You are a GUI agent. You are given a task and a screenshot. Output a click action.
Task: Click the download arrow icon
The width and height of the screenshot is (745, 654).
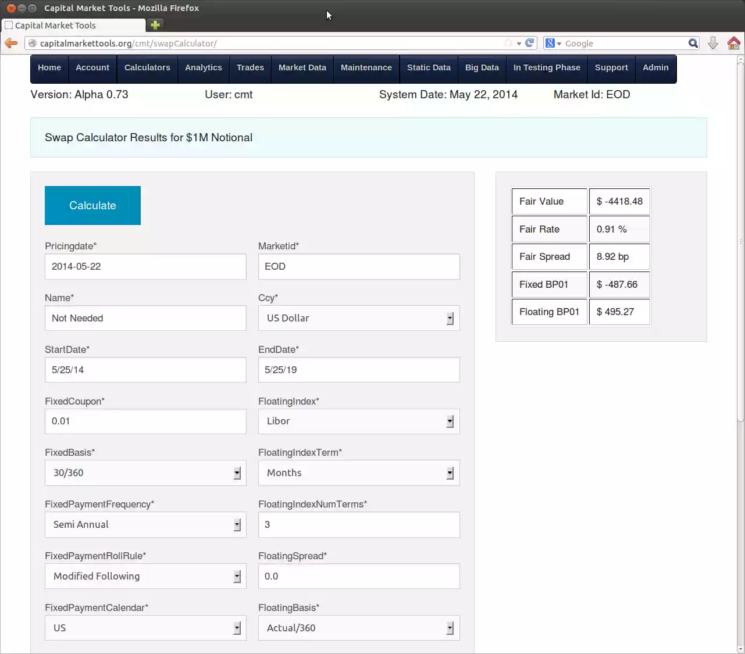(x=713, y=43)
